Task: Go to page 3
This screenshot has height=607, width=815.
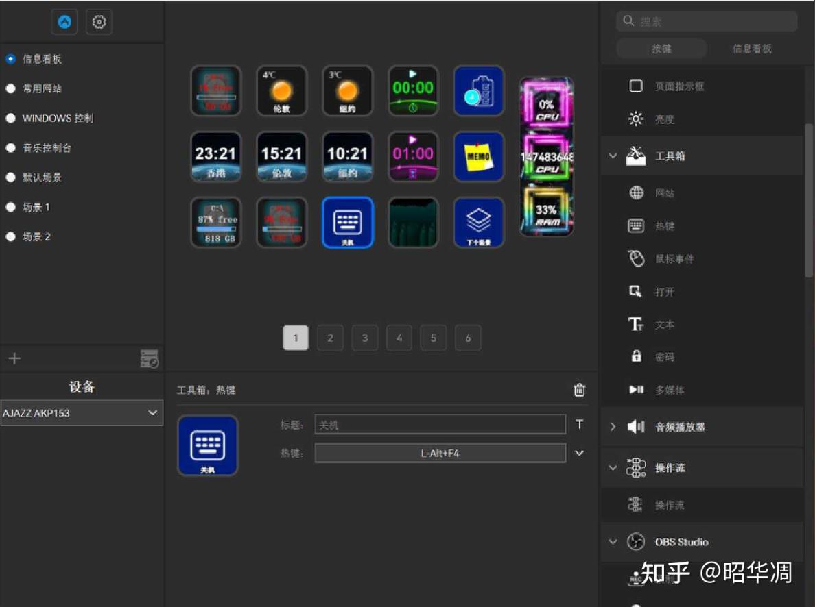Action: click(x=365, y=338)
